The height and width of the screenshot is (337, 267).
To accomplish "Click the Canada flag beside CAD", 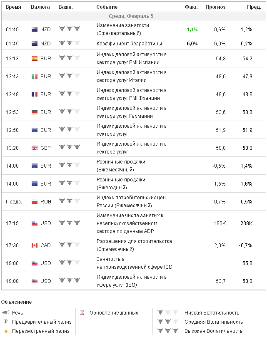I will 35,245.
